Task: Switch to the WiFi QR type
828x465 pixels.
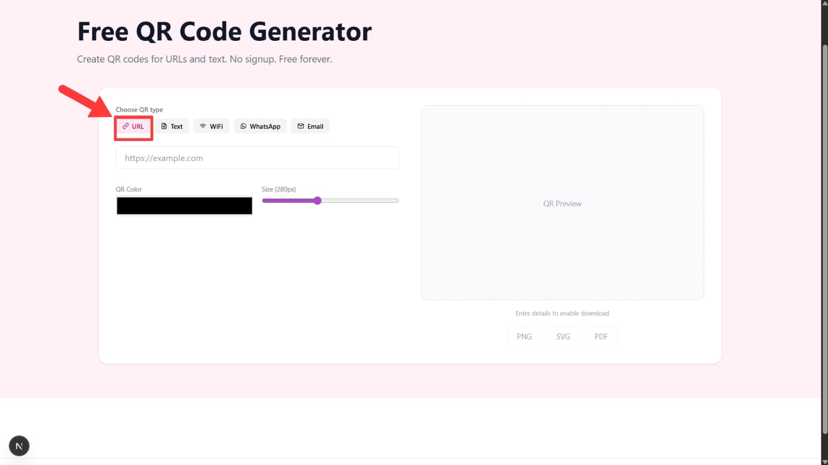Action: pos(211,127)
